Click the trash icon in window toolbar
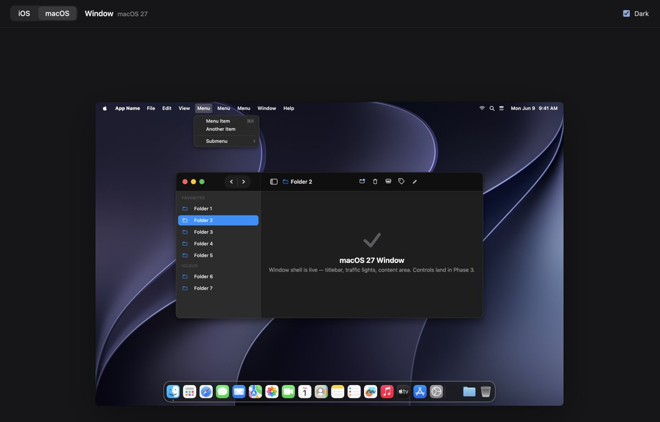Screen dimensions: 660x422 (375, 181)
